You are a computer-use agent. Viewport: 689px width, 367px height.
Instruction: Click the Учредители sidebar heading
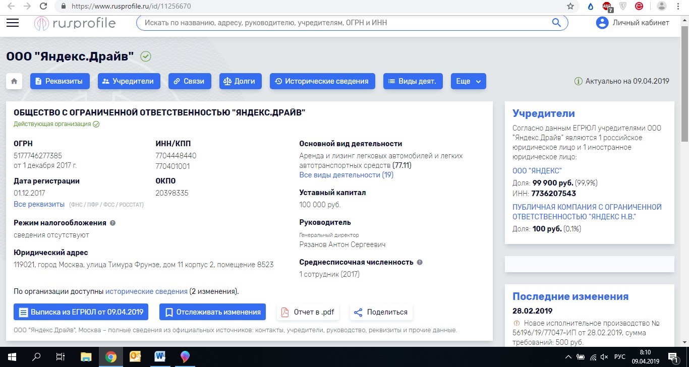[x=544, y=113]
